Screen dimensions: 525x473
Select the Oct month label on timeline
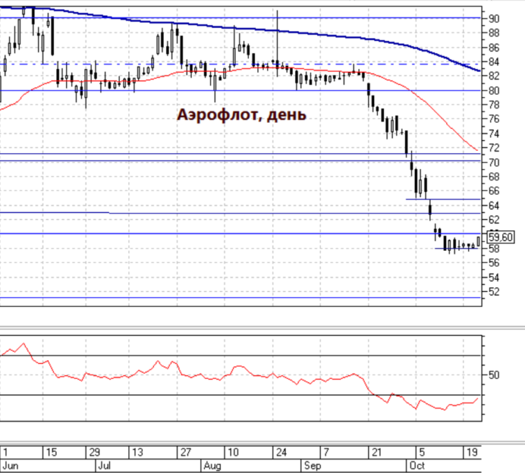click(x=417, y=466)
